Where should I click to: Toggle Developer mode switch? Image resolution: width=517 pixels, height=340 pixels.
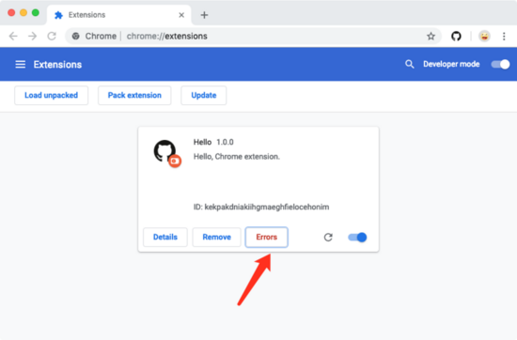(500, 64)
